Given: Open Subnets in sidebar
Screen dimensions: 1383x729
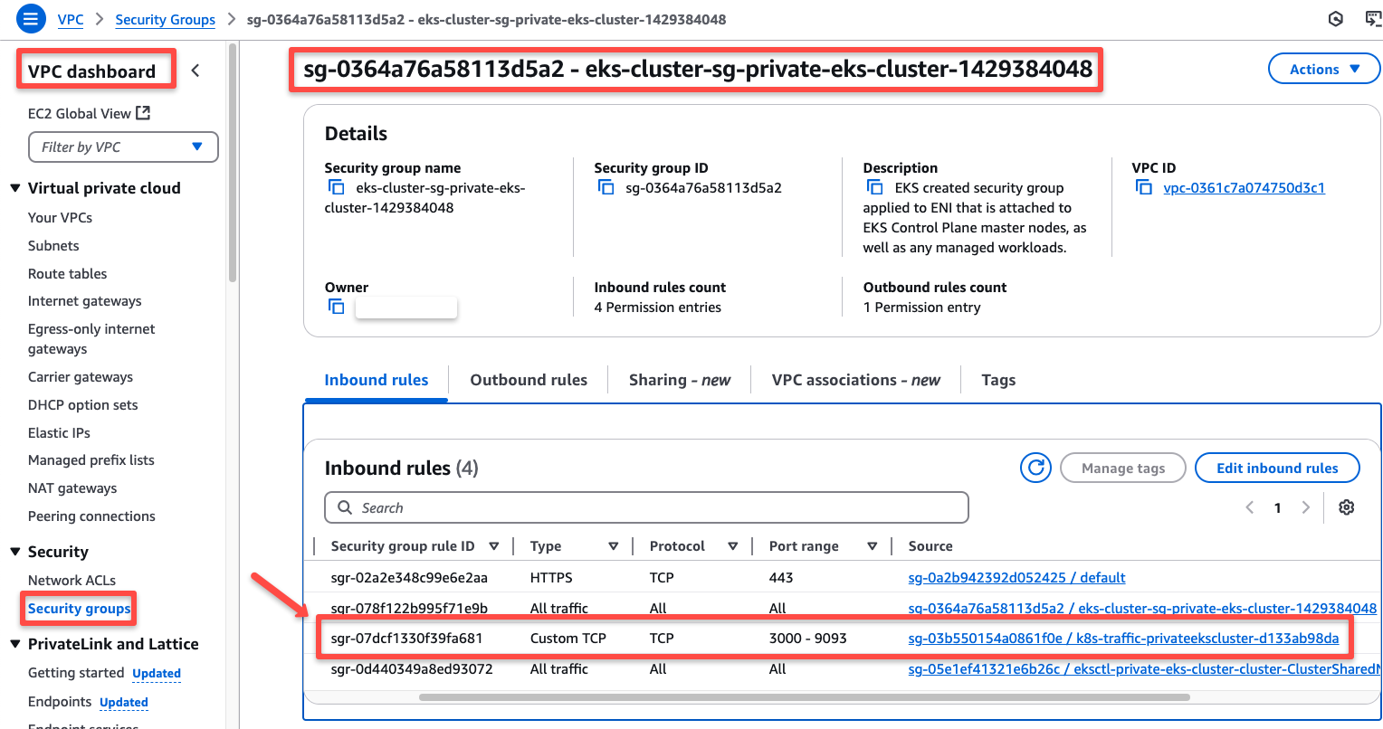Looking at the screenshot, I should (x=53, y=245).
